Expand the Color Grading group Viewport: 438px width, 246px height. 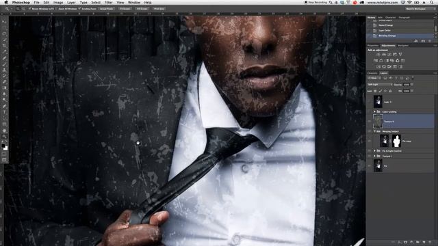click(374, 111)
